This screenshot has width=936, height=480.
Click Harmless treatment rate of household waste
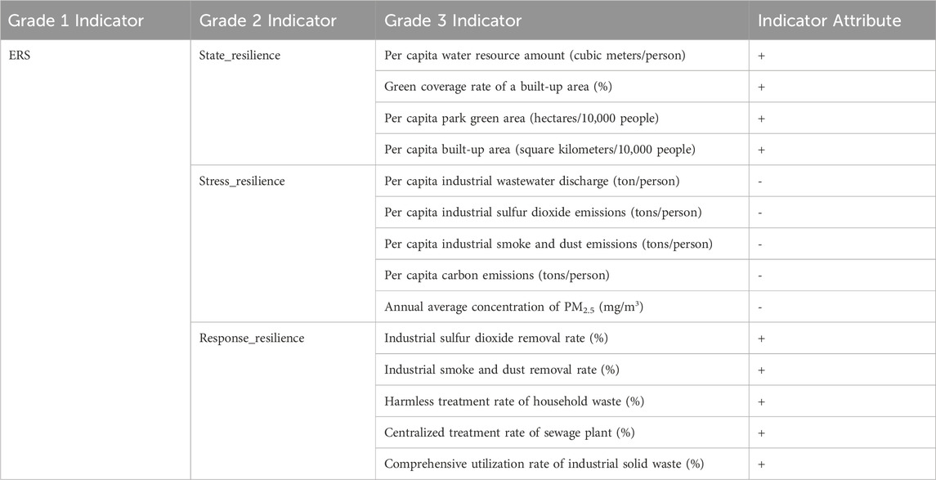click(x=513, y=401)
